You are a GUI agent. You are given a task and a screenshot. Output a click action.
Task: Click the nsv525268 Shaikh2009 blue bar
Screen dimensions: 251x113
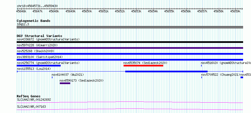pos(130,54)
